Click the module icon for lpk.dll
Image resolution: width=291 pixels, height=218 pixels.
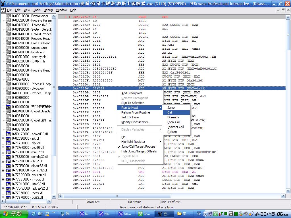point(8,139)
